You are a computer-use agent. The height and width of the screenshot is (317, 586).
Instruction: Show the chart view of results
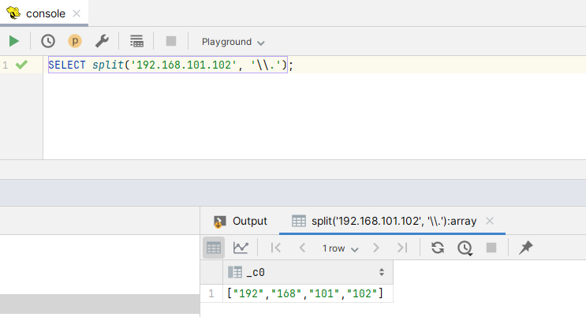(241, 248)
